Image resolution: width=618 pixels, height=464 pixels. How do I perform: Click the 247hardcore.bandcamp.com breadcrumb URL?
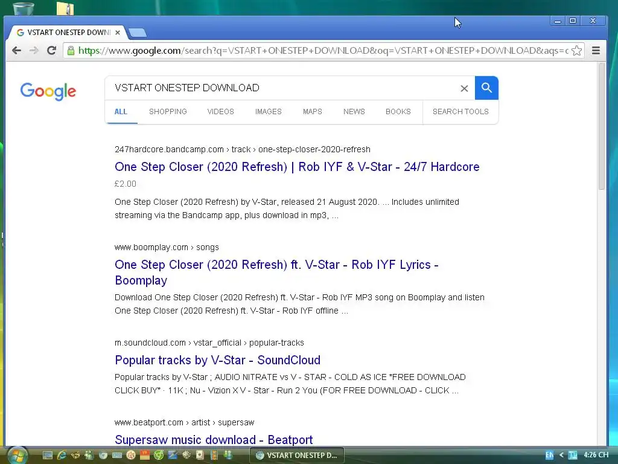tap(243, 150)
